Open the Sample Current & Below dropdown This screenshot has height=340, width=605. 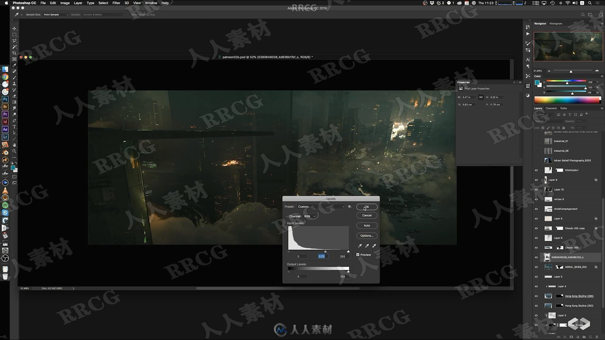[x=103, y=15]
